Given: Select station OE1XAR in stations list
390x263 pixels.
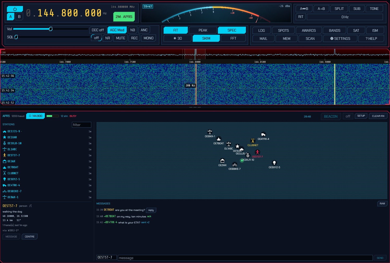Looking at the screenshot, I should point(47,137).
